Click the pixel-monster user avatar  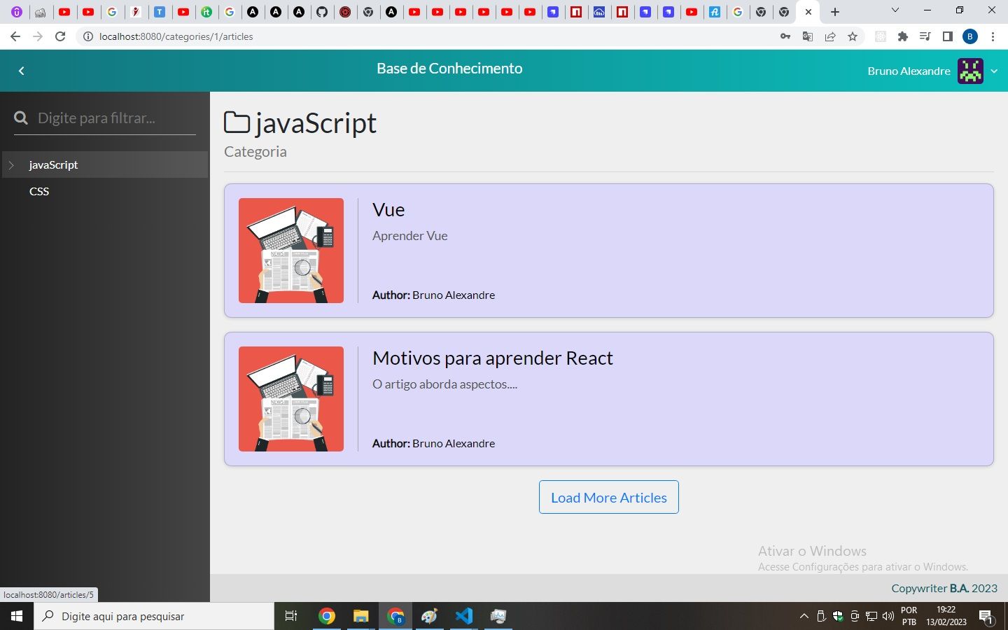pyautogui.click(x=970, y=71)
